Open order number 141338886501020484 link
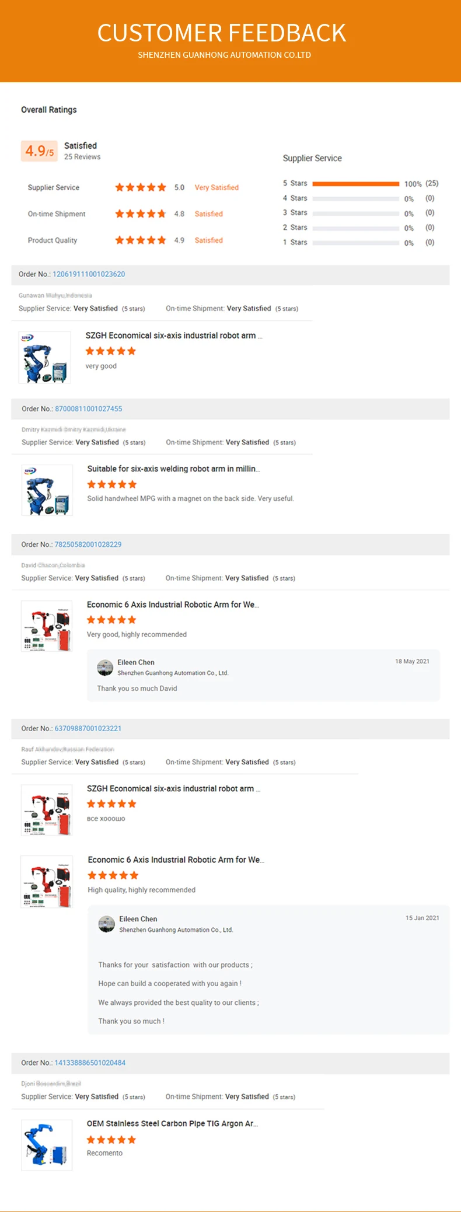 click(x=90, y=1063)
